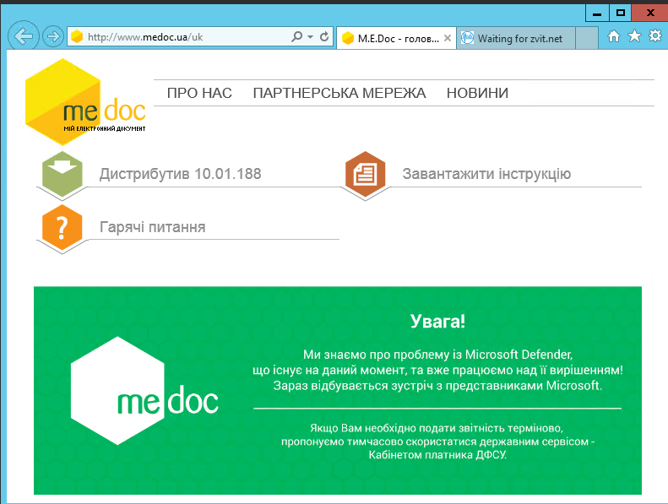Click the orange question mark hexagon icon
Image resolution: width=668 pixels, height=504 pixels.
62,227
